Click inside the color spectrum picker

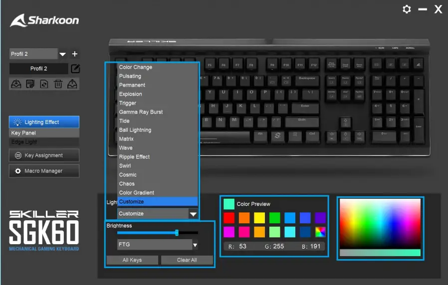tap(380, 224)
